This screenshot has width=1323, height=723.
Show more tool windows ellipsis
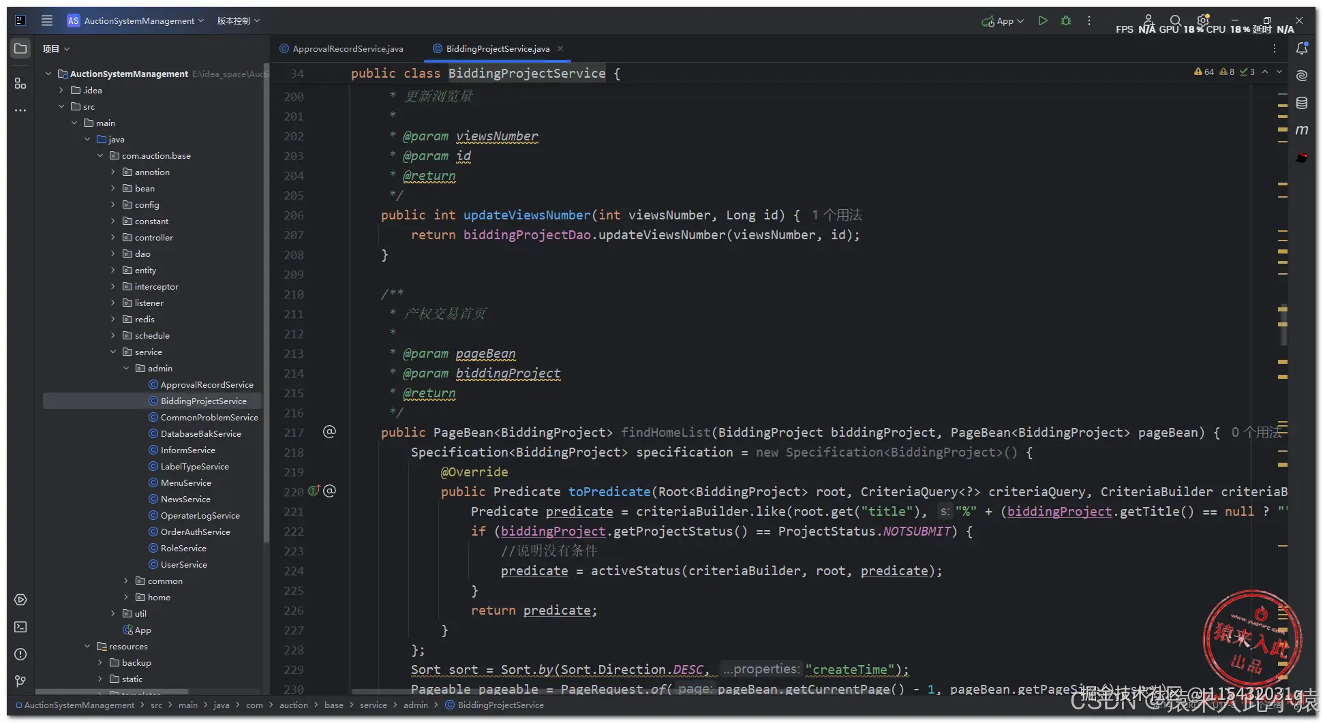(20, 110)
